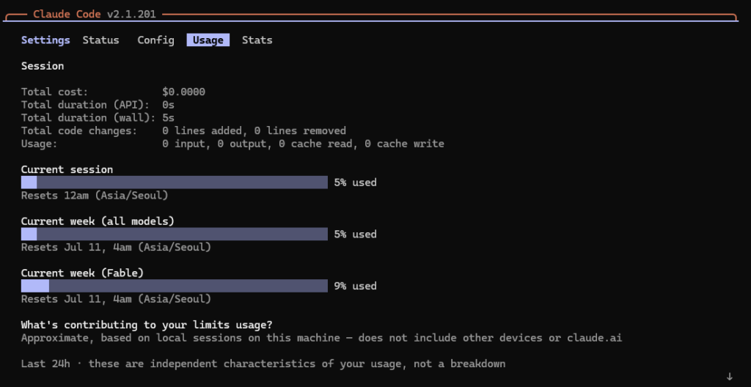Click the 'Total cost:' label
This screenshot has width=751, height=387.
tap(54, 92)
